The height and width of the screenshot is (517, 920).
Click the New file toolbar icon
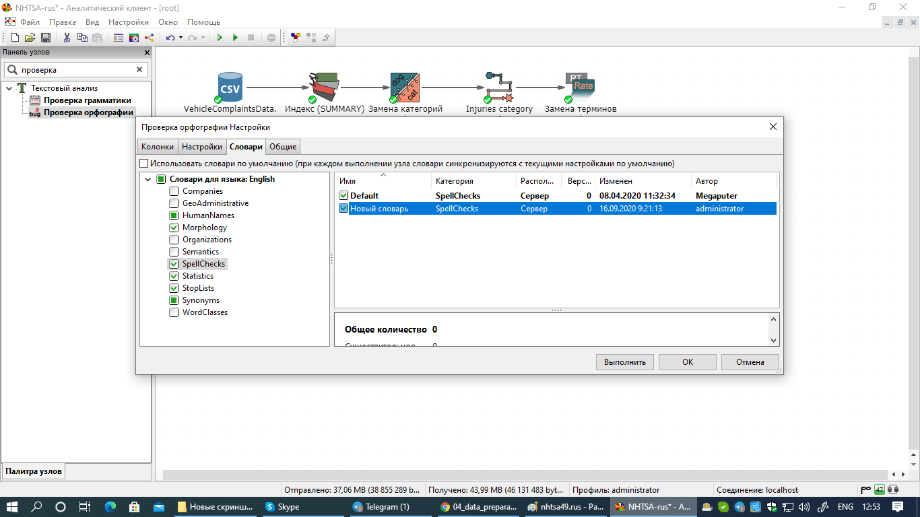coord(15,38)
